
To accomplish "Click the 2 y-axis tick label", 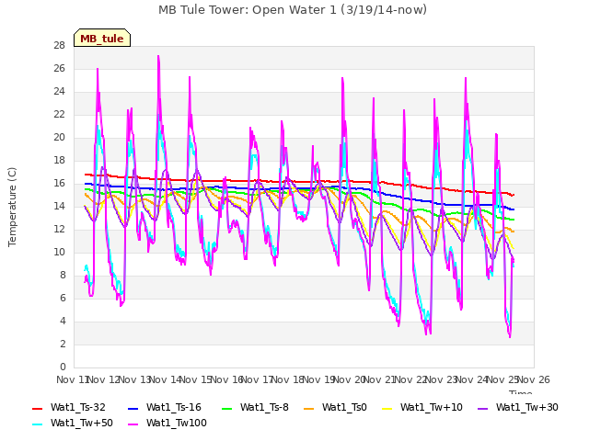I will click(x=63, y=345).
